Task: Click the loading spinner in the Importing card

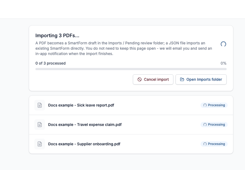Action: tap(223, 44)
